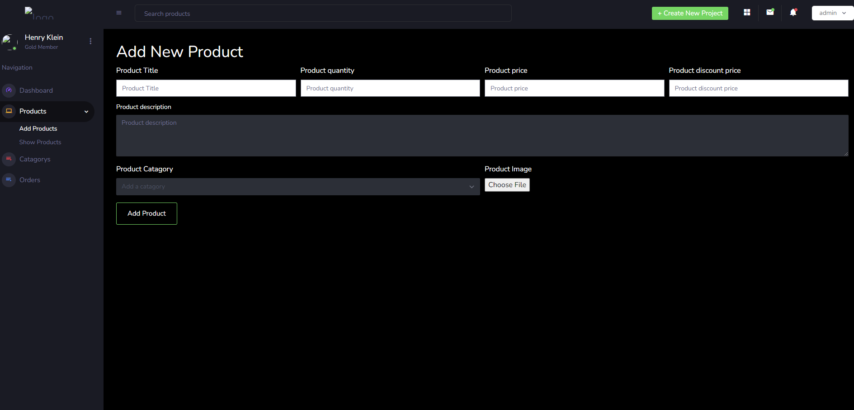
Task: Open Show Products submenu item
Action: tap(40, 142)
